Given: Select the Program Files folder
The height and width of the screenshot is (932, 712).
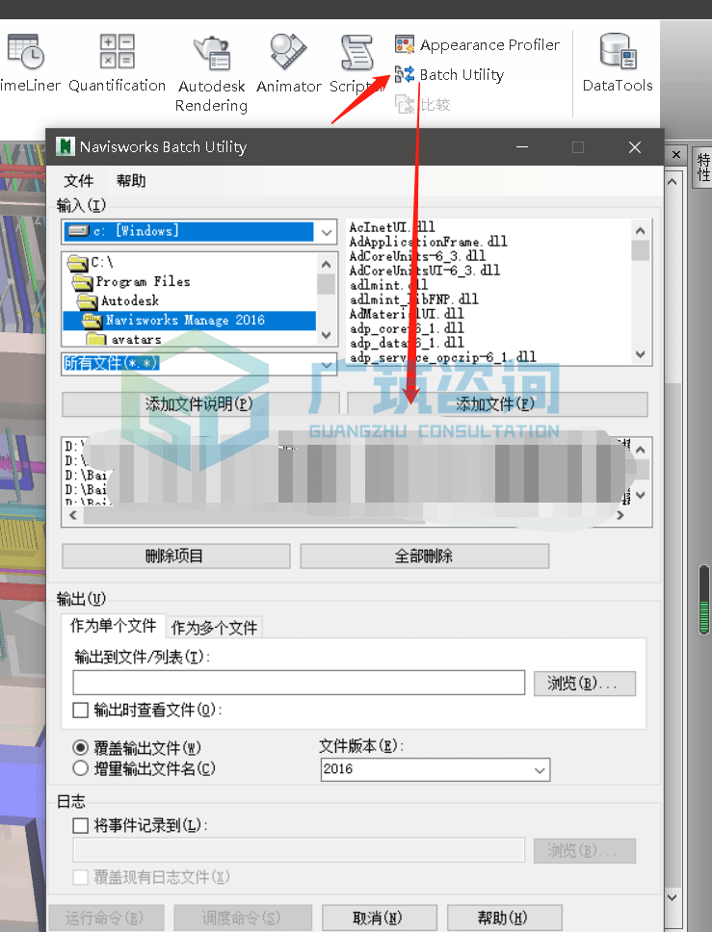Looking at the screenshot, I should click(x=131, y=281).
